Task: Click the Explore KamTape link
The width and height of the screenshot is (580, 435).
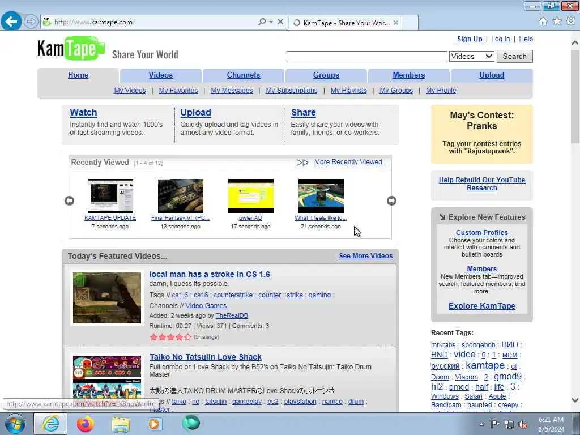Action: 482,306
